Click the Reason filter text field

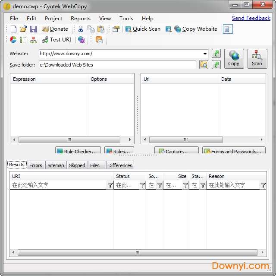233,185
